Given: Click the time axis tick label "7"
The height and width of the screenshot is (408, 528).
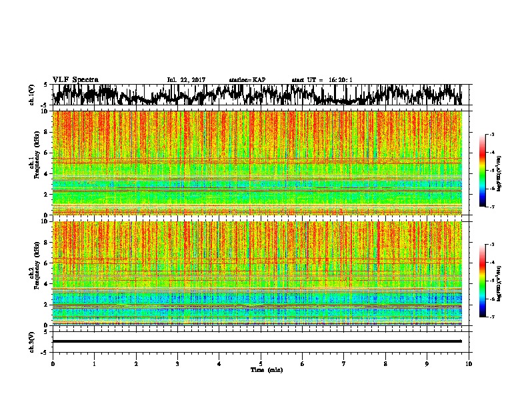Looking at the screenshot, I should pyautogui.click(x=344, y=364).
